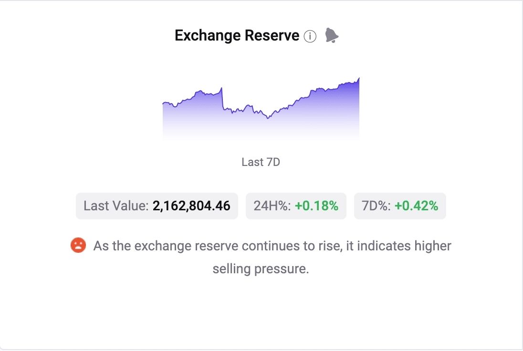This screenshot has width=523, height=351.
Task: Click the green +0.42% figure
Action: 416,206
